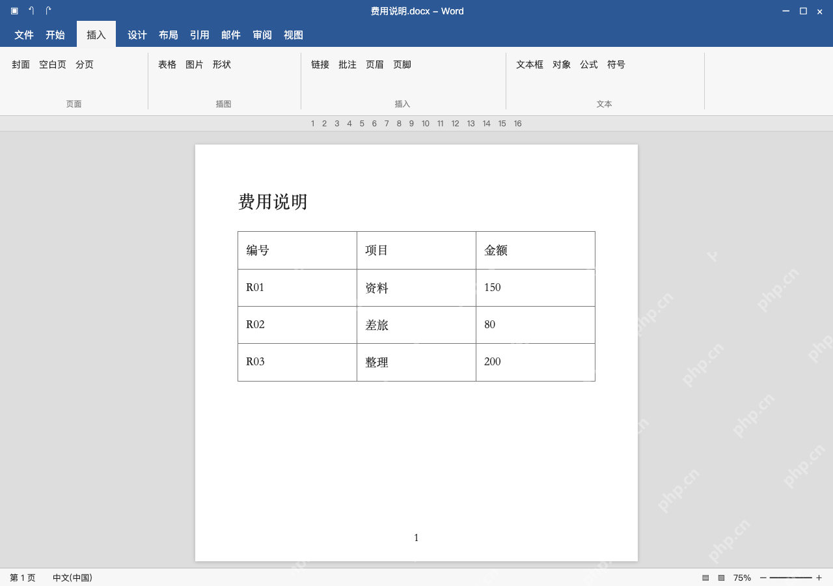Zoom in with the plus button
833x586 pixels.
click(x=819, y=578)
